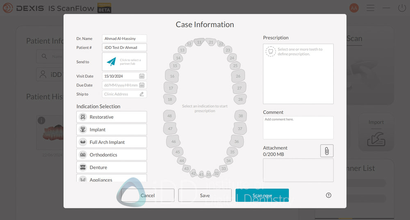Choose the Orthodontics indication
The width and height of the screenshot is (410, 220).
112,154
